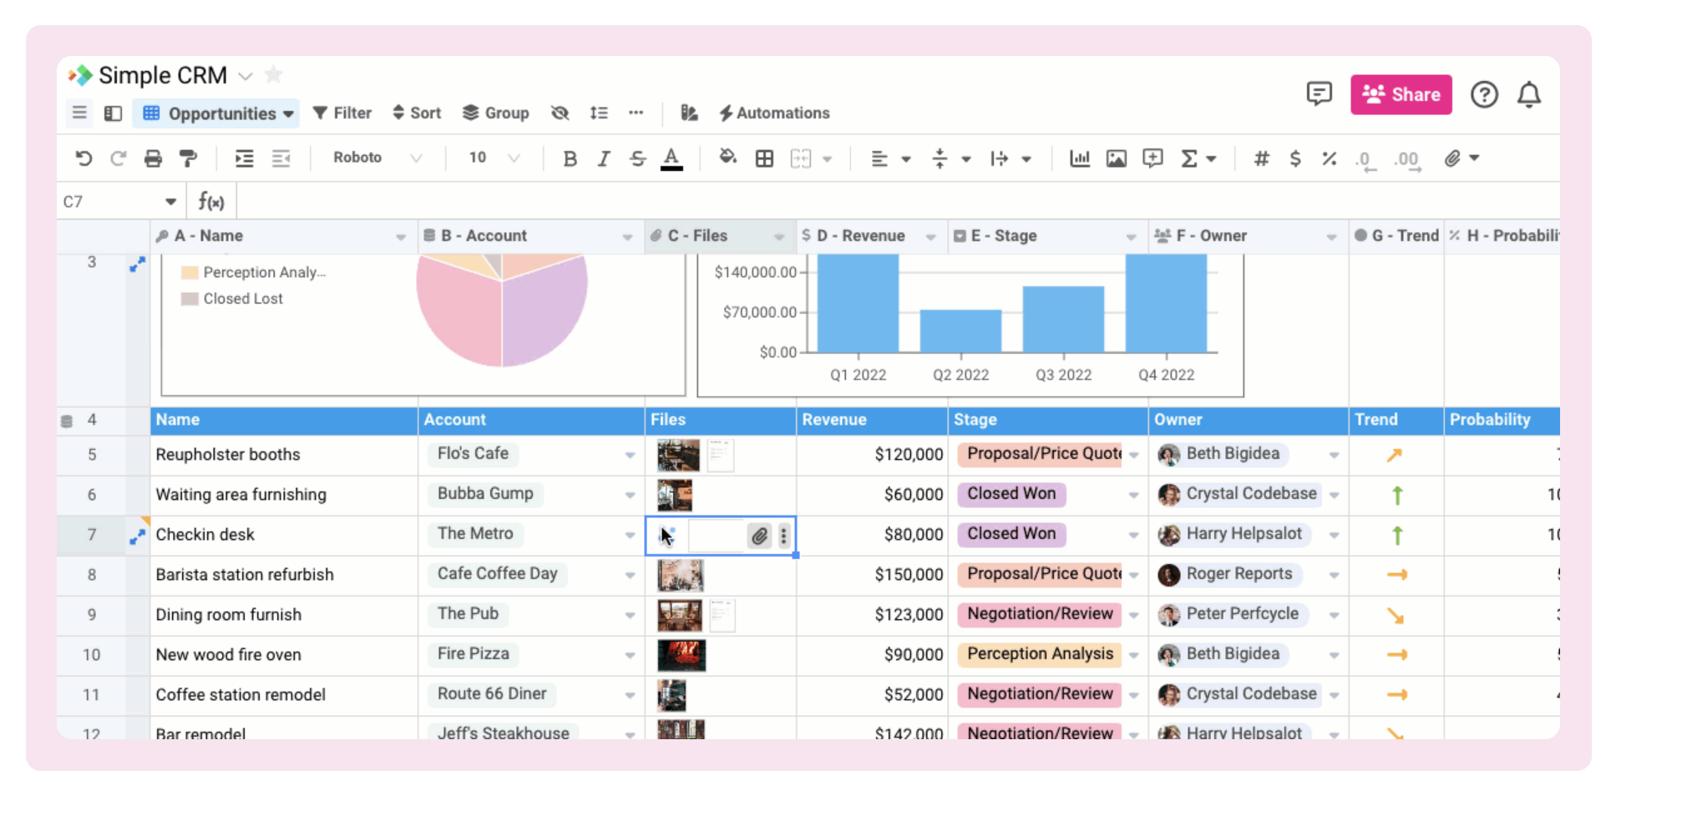1682x836 pixels.
Task: Open the Group options
Action: [496, 113]
